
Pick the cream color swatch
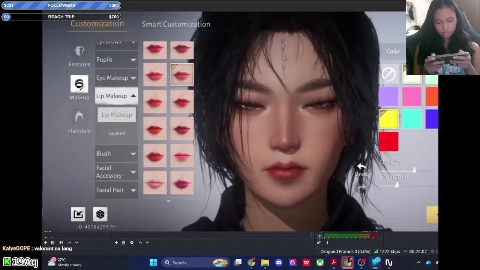[412, 74]
